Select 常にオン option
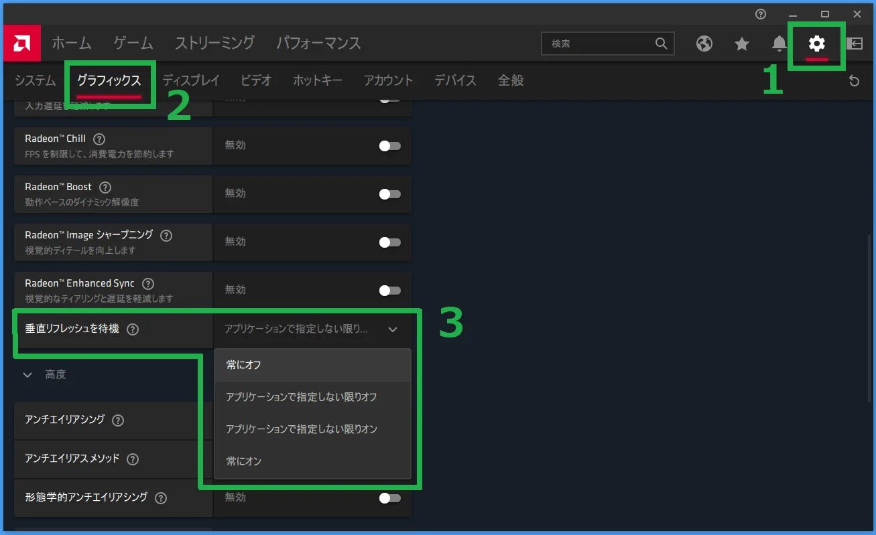 point(312,462)
